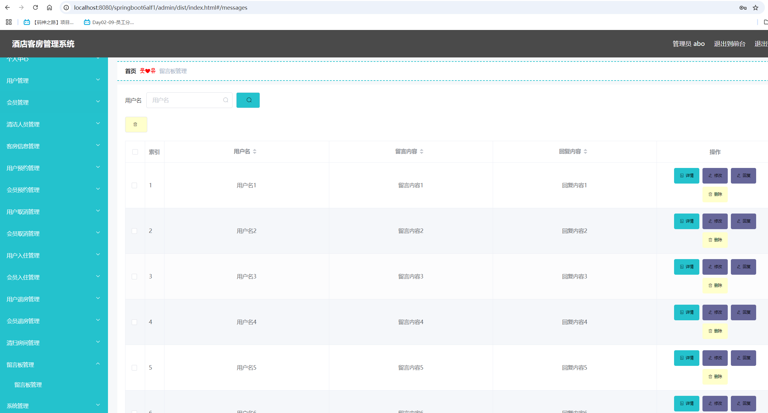Click the yellow batch delete trash button

tap(136, 125)
